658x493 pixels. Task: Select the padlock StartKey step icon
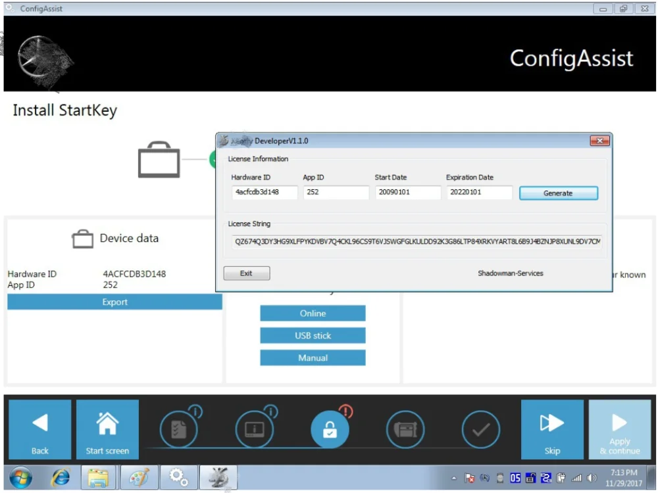330,429
